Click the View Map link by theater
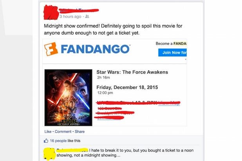Image resolution: width=242 pixels, height=161 pixels. pyautogui.click(x=169, y=103)
